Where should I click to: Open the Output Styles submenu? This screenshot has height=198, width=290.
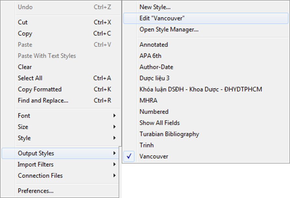(x=60, y=153)
